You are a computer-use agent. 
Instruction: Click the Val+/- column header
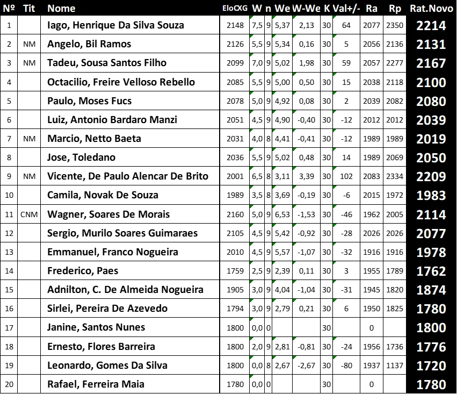click(346, 9)
